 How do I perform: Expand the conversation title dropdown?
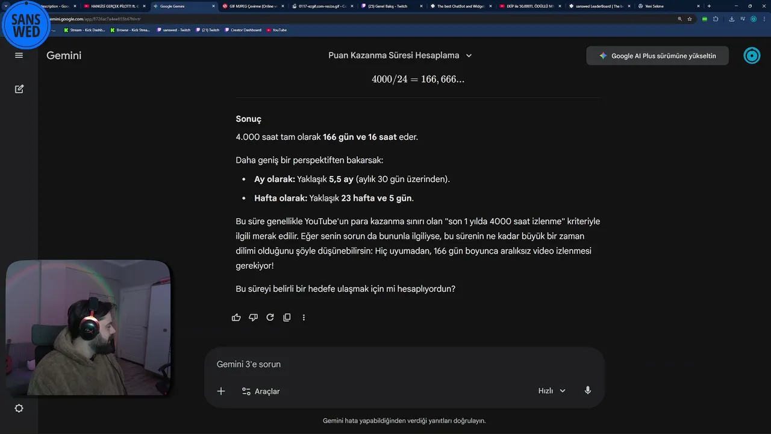tap(469, 55)
